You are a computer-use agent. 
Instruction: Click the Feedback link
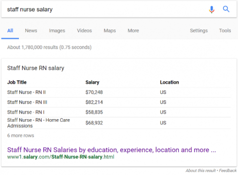click(x=228, y=171)
